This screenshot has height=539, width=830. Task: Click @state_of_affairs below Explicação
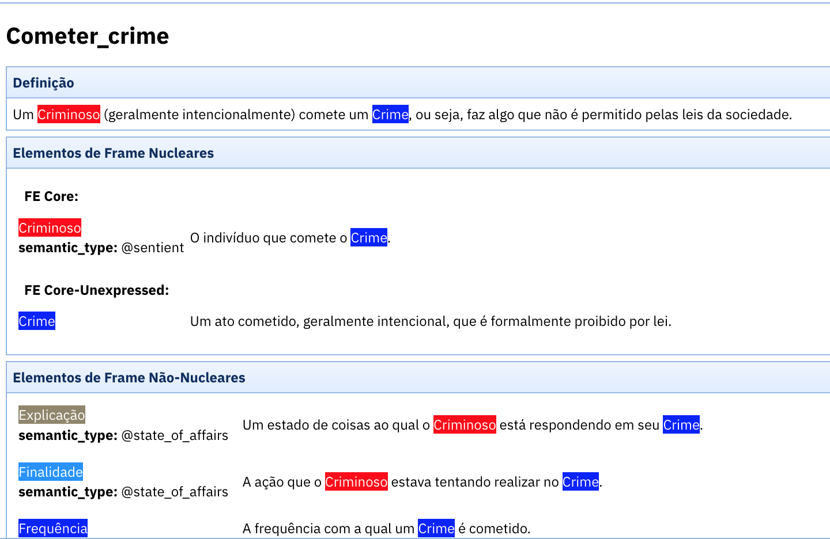coord(175,435)
